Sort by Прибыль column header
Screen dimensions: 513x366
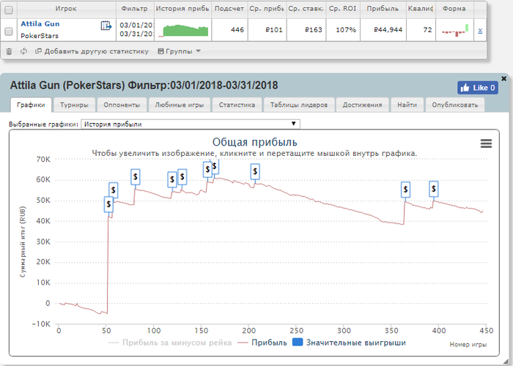click(x=383, y=9)
